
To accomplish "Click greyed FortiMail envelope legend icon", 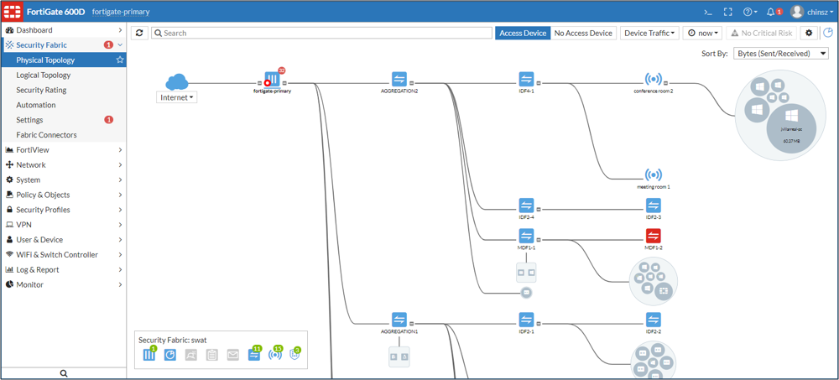I will (x=232, y=355).
